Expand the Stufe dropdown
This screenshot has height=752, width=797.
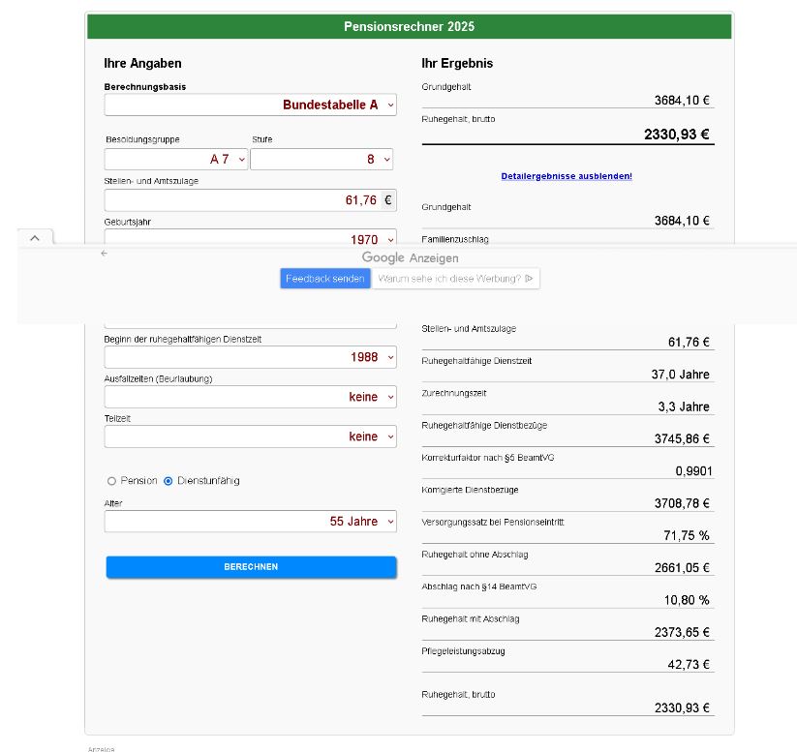tap(322, 159)
